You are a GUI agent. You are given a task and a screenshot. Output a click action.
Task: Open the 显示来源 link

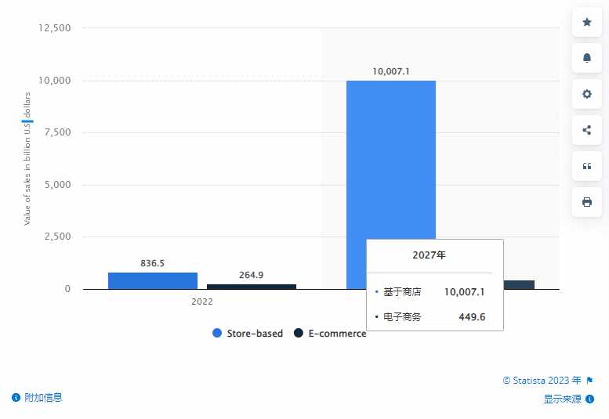coord(563,399)
